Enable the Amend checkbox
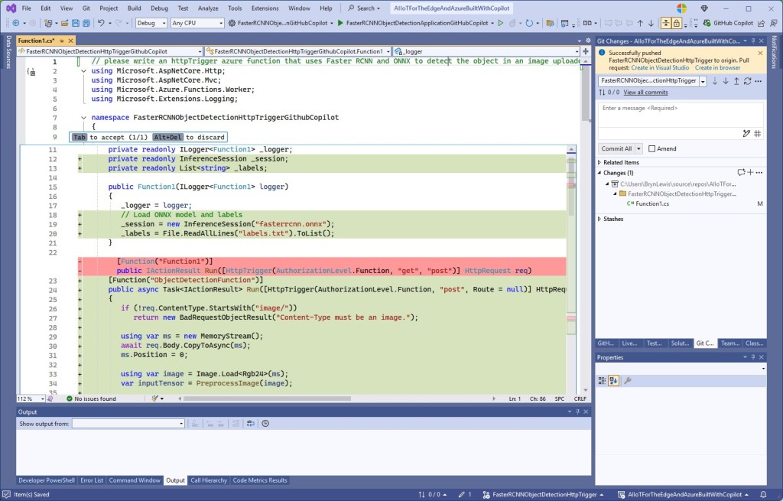This screenshot has height=501, width=783. click(652, 148)
